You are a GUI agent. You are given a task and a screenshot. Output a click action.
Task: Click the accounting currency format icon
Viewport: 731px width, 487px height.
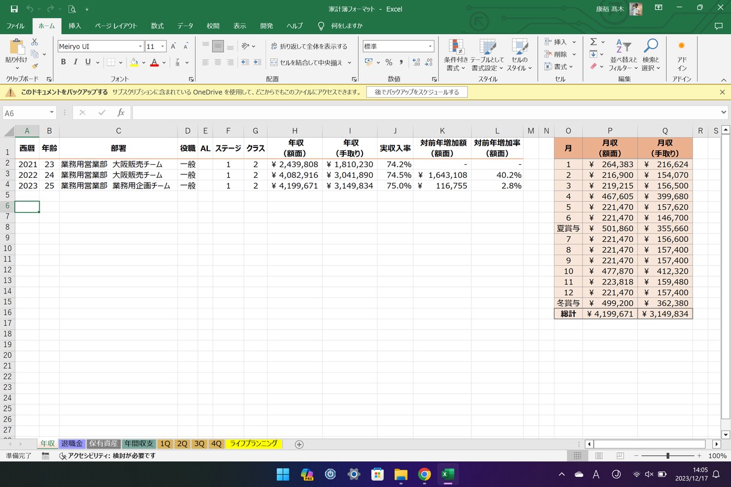pyautogui.click(x=368, y=62)
